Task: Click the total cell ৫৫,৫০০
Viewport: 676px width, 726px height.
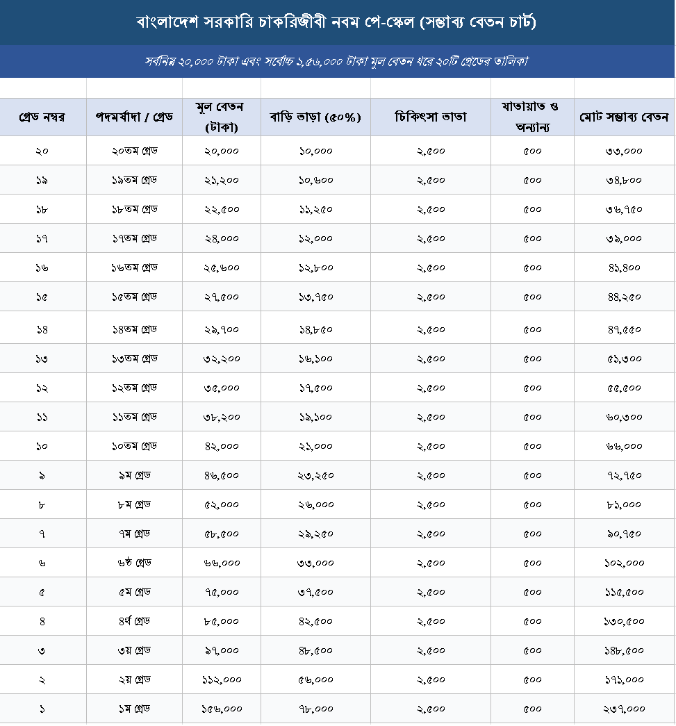Action: click(x=624, y=388)
